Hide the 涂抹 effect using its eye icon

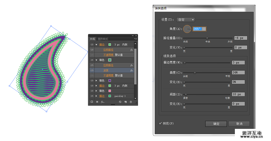pos(92,70)
